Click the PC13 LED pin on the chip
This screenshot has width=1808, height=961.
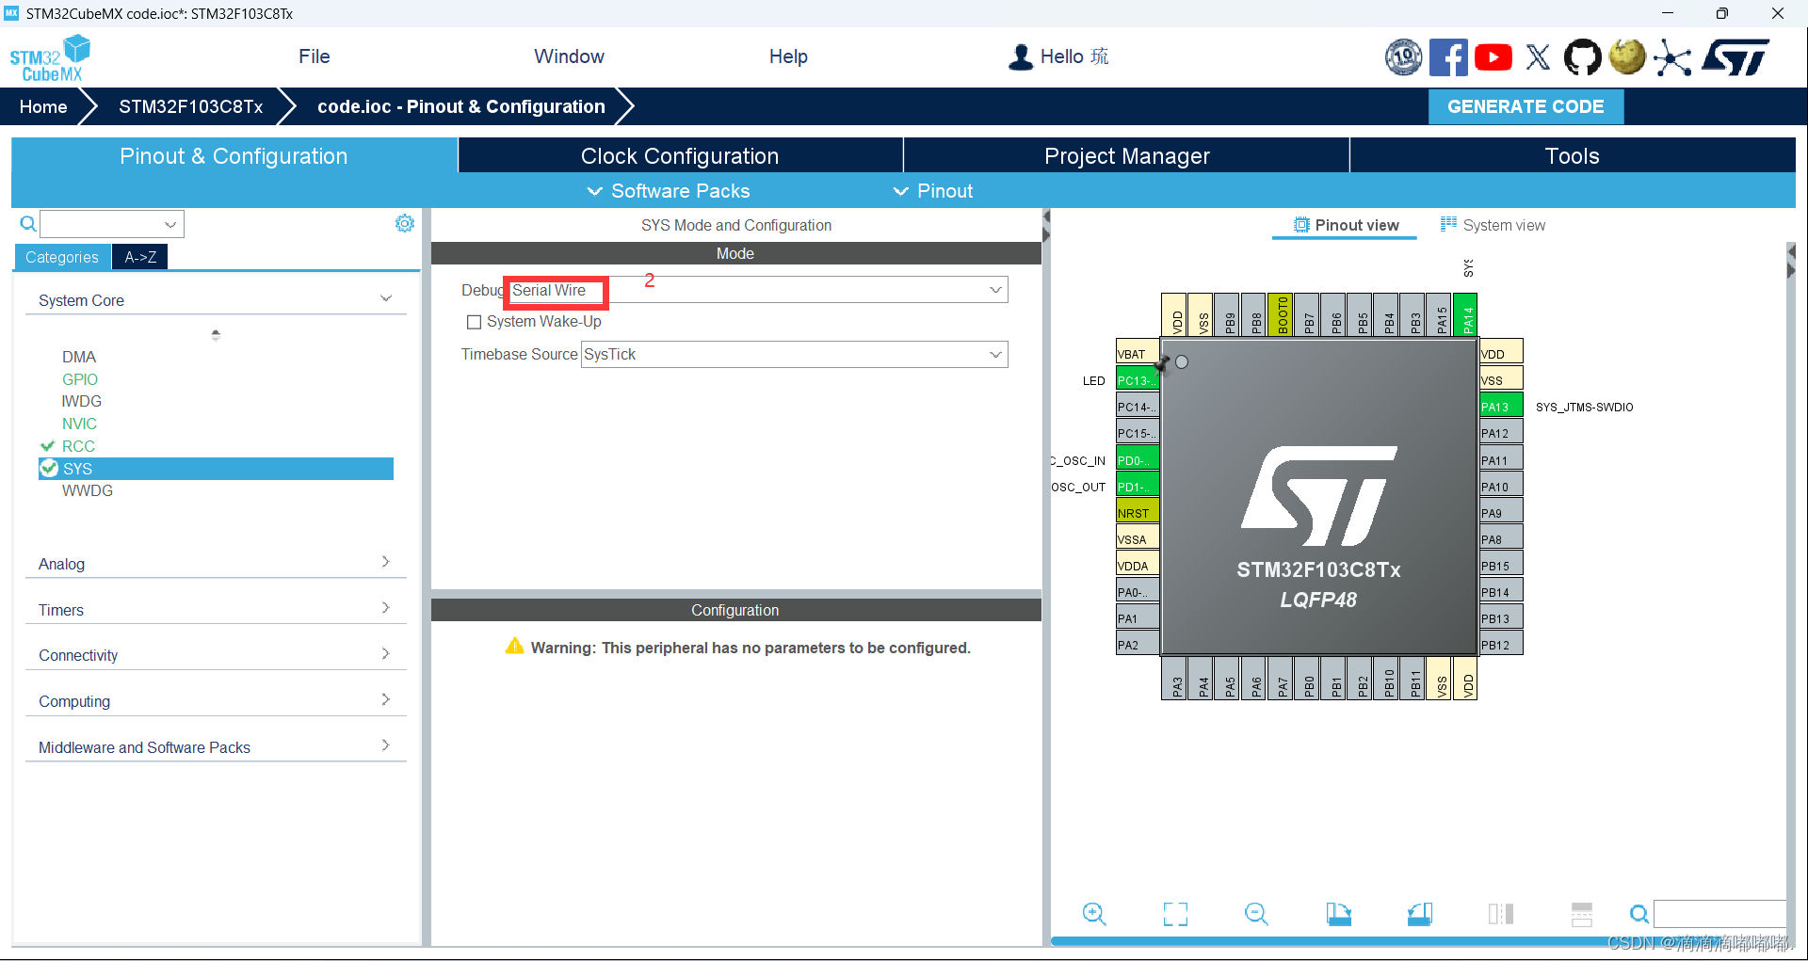coord(1138,380)
